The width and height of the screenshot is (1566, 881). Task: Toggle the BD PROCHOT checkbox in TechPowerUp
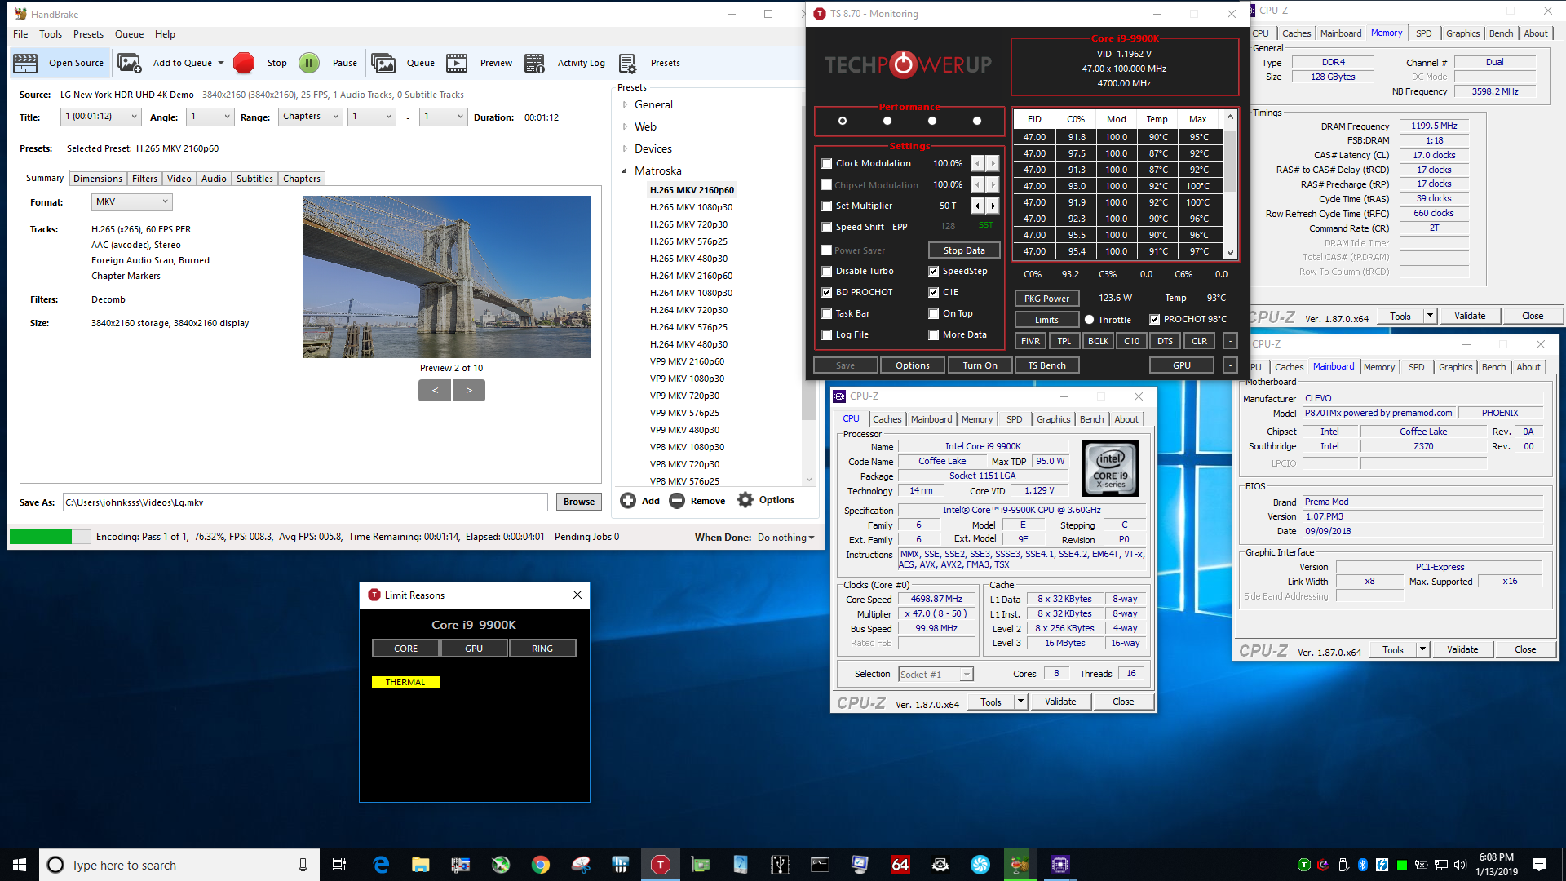[x=828, y=291]
